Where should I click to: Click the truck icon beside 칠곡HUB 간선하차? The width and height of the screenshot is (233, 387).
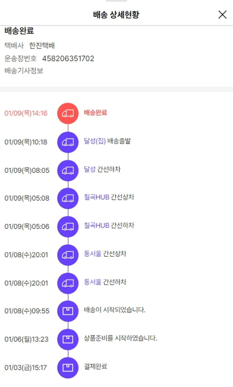point(68,226)
